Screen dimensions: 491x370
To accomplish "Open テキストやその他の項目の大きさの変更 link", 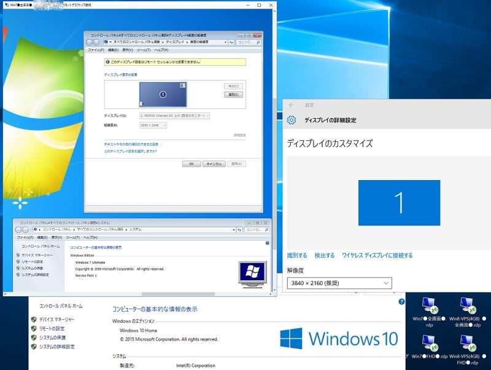I will click(131, 144).
